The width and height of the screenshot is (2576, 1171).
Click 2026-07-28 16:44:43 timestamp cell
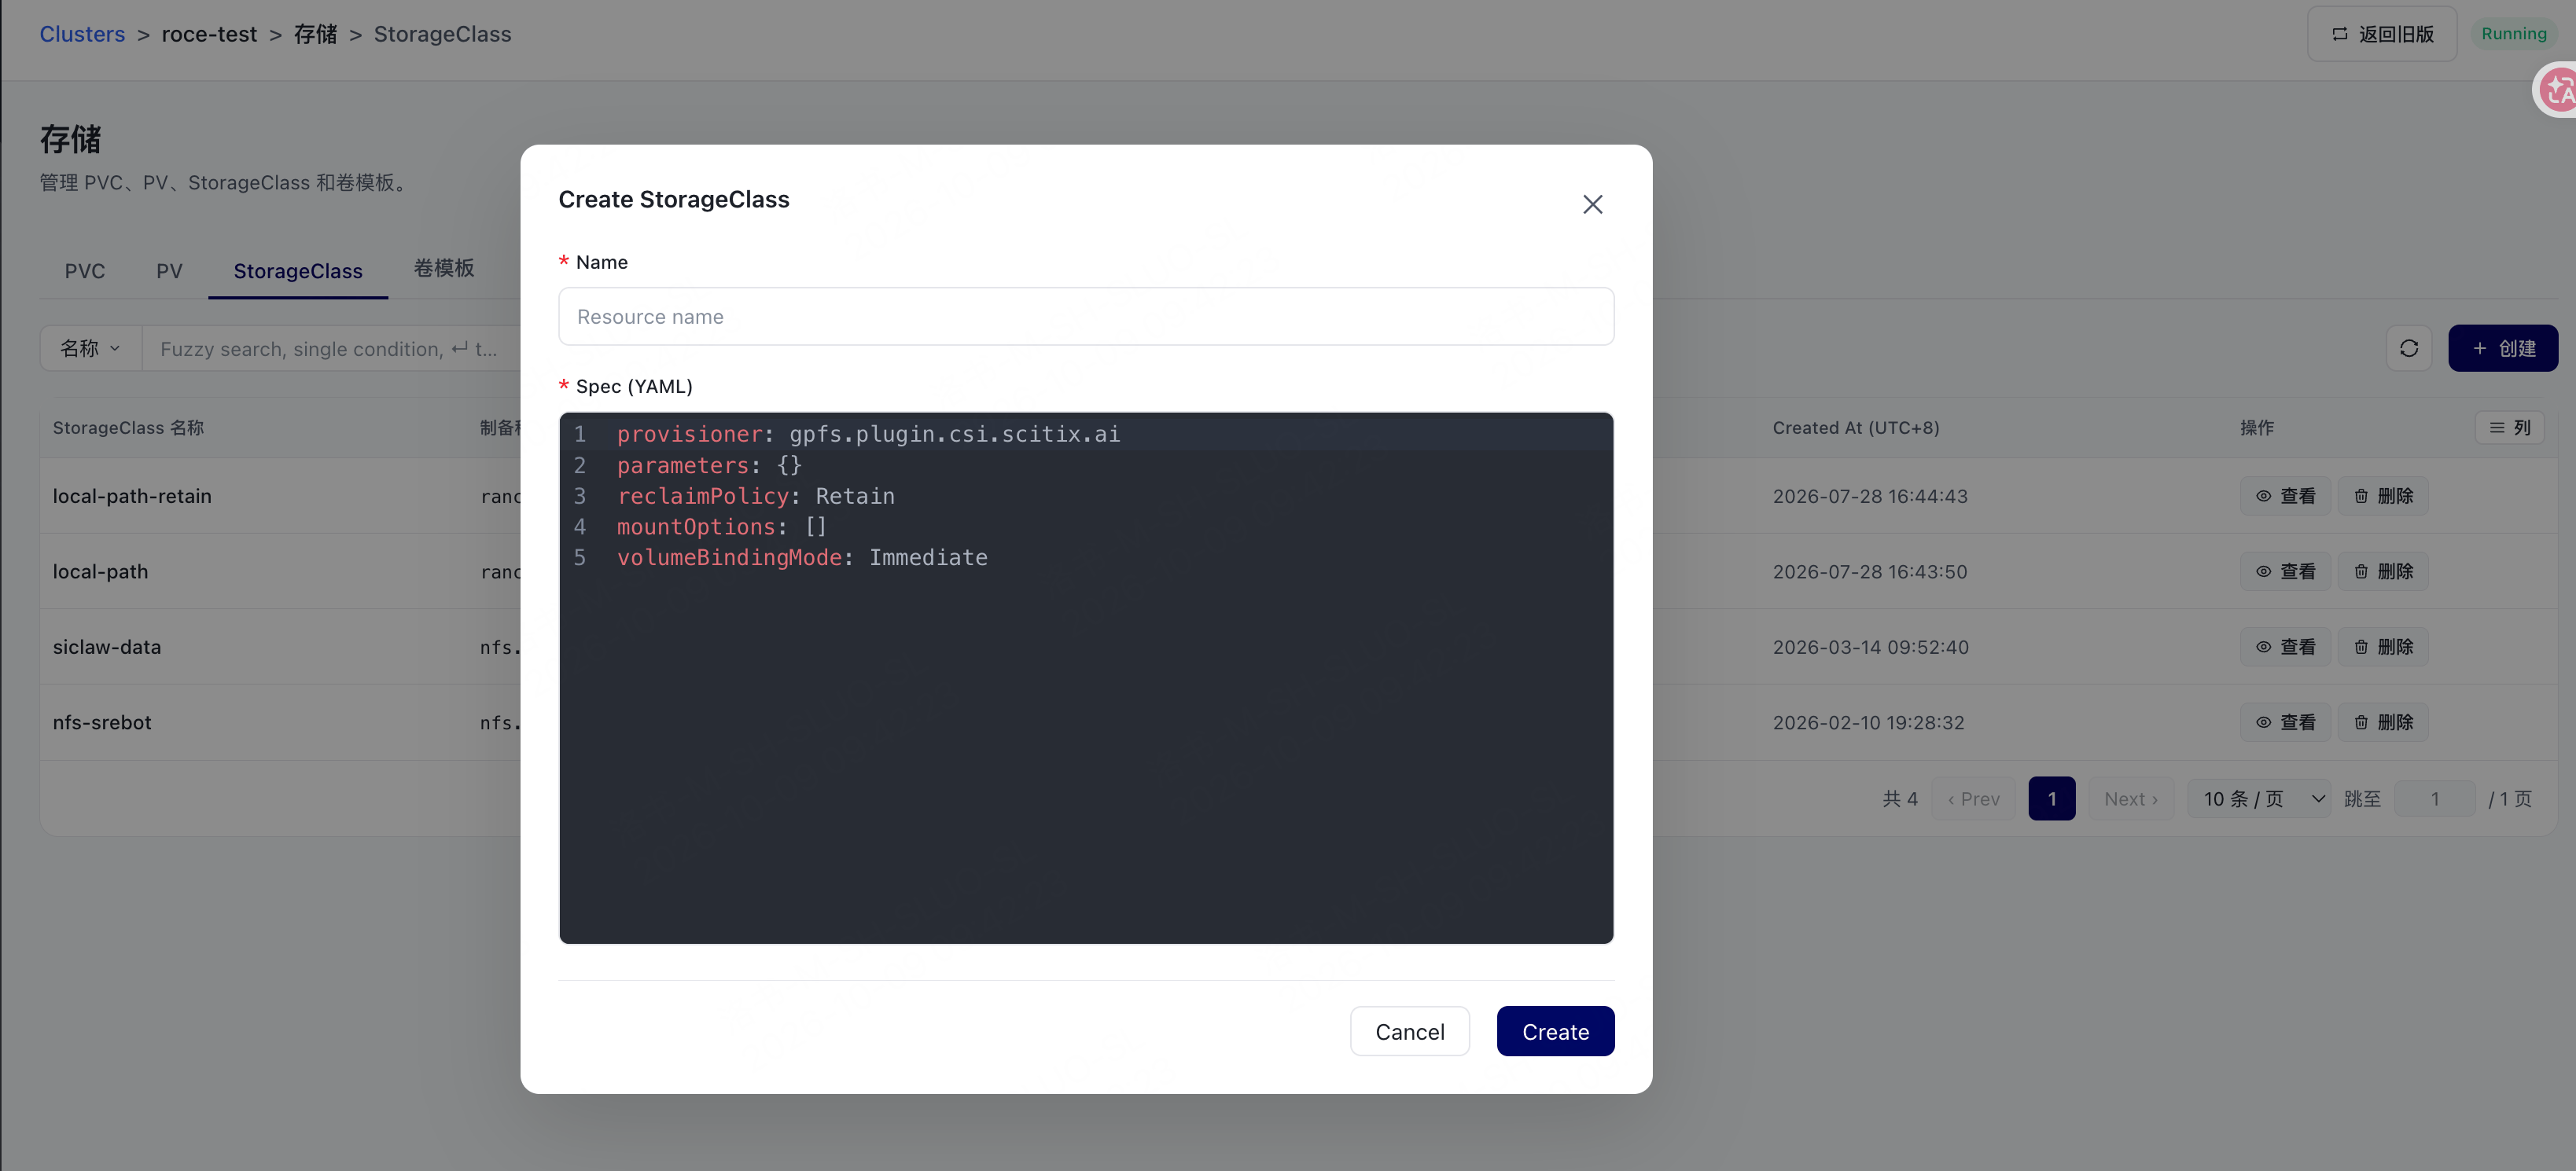[x=1870, y=496]
